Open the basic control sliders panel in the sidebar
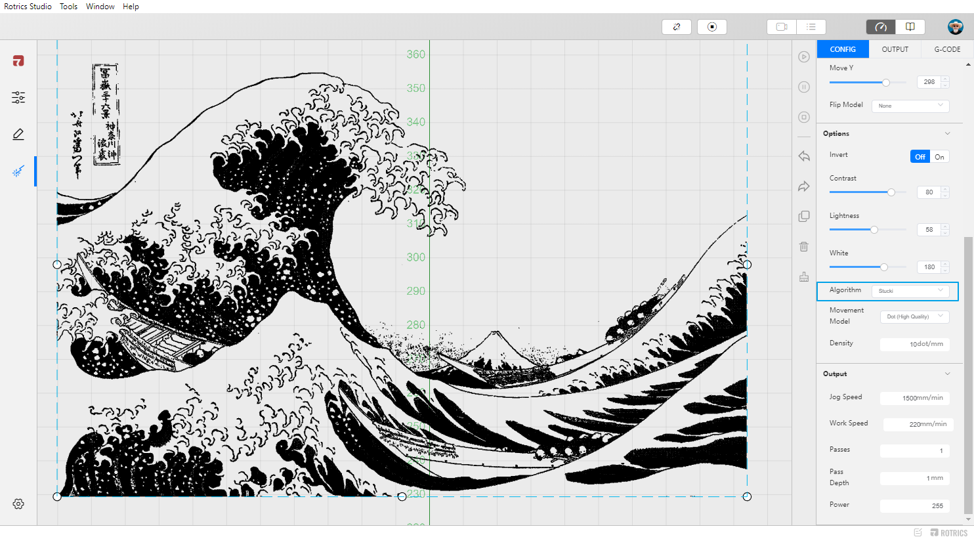 tap(18, 98)
